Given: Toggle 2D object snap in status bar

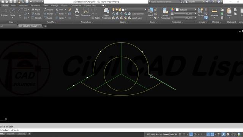Looking at the screenshot, I should [x=212, y=134].
